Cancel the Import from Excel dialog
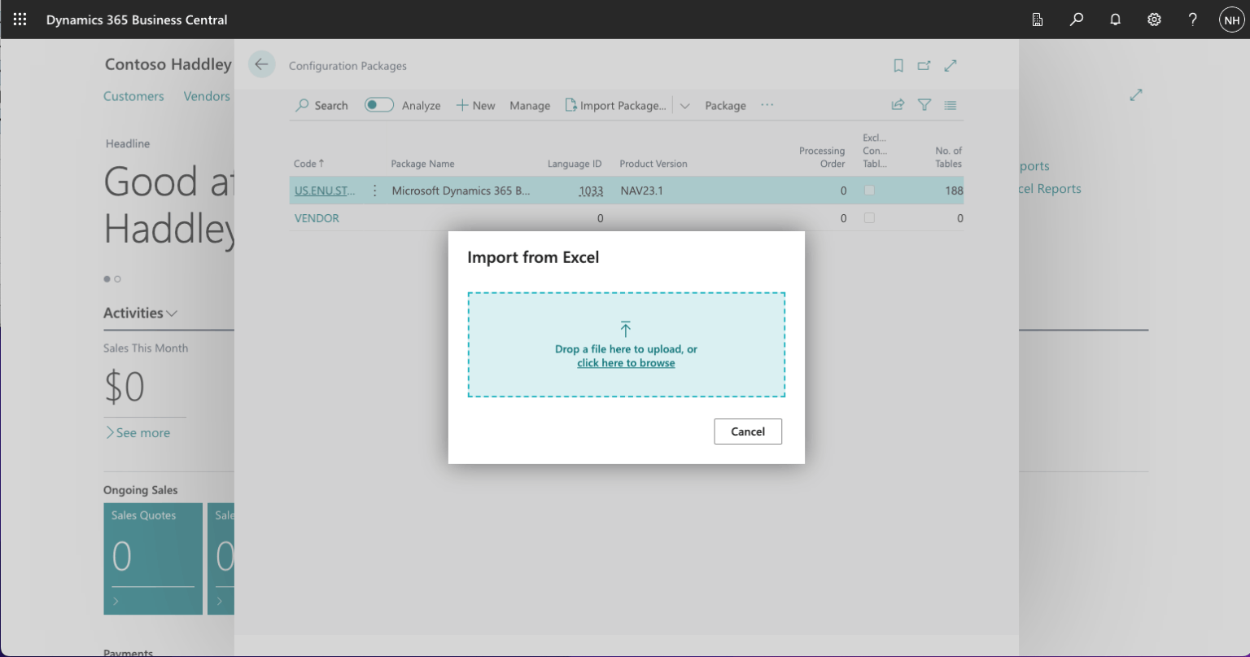Screen dimensions: 1250x657 click(747, 431)
